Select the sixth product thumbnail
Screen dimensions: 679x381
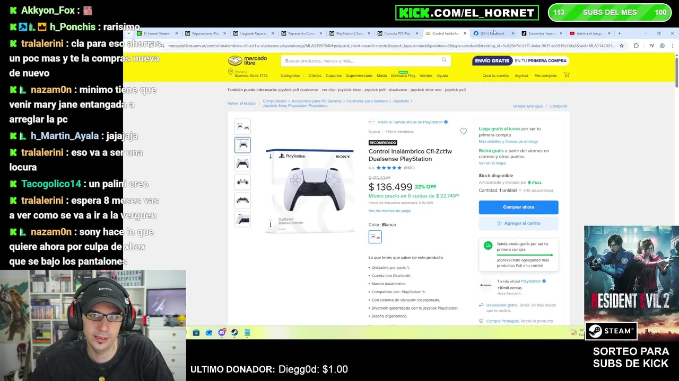[242, 219]
